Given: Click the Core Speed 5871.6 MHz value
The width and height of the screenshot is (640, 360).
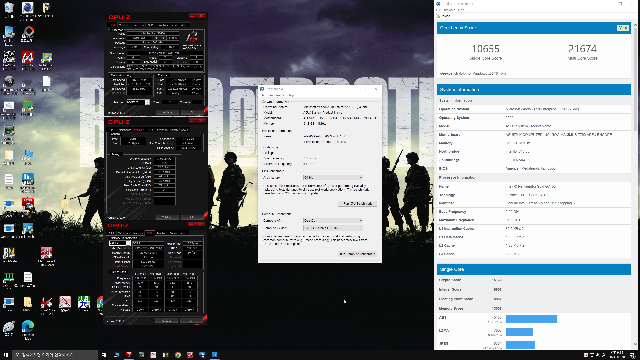Looking at the screenshot, I should coord(139,80).
